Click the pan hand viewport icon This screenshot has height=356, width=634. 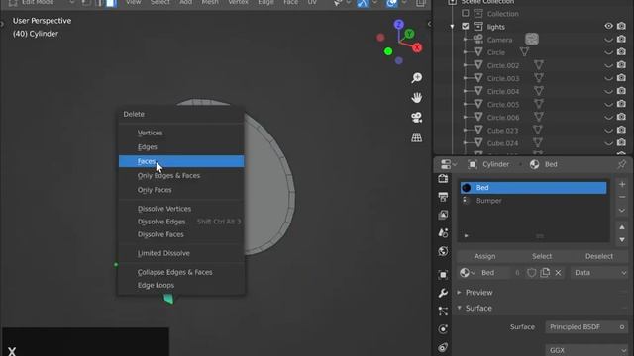tap(416, 97)
